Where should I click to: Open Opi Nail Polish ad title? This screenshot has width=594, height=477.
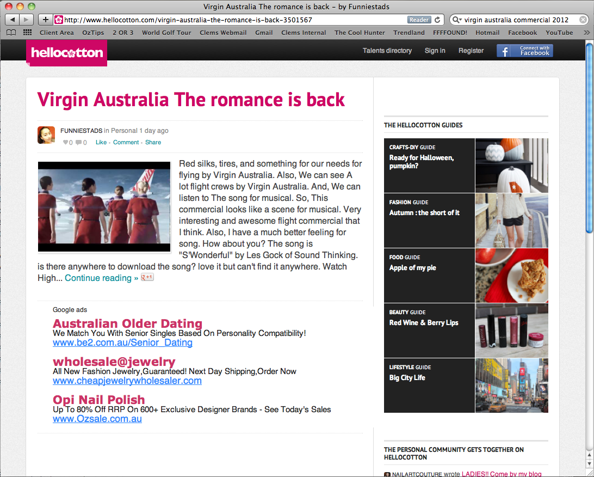coord(99,400)
